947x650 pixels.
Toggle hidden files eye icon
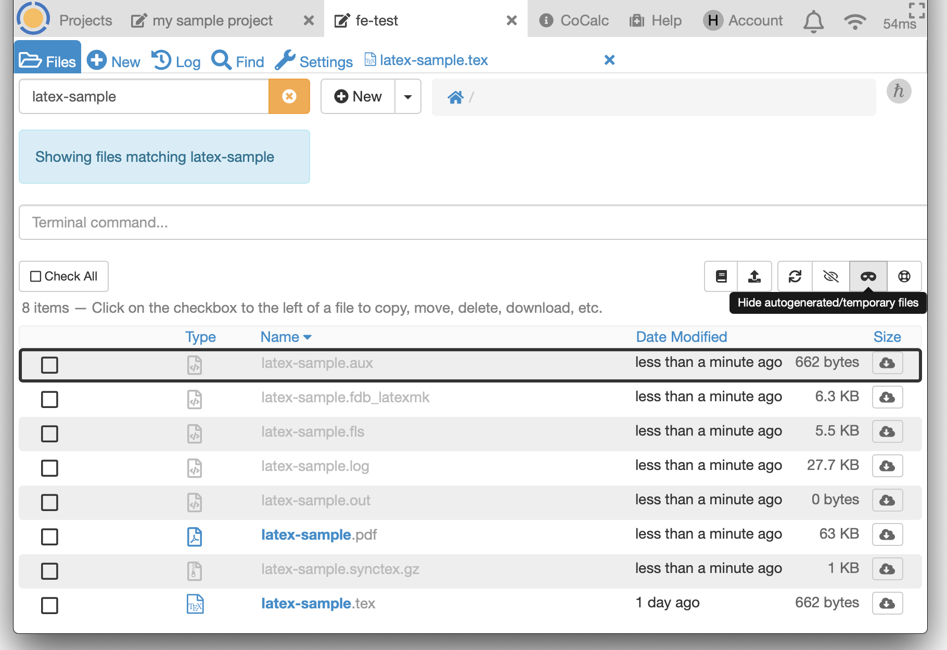(x=831, y=276)
